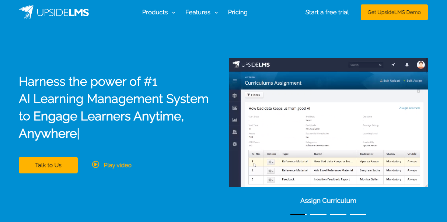The height and width of the screenshot is (222, 447).
Task: Select the ID card icon in the demo sidebar
Action: point(234,108)
